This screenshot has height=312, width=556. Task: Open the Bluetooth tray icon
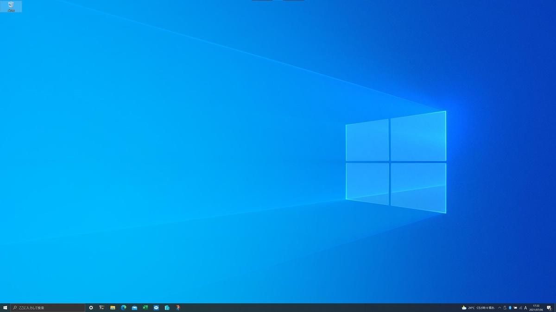[x=510, y=307]
